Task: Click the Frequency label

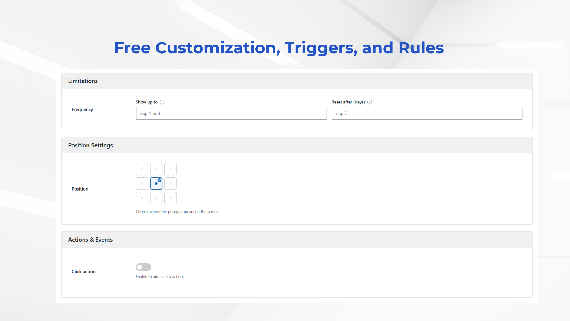Action: click(x=82, y=110)
